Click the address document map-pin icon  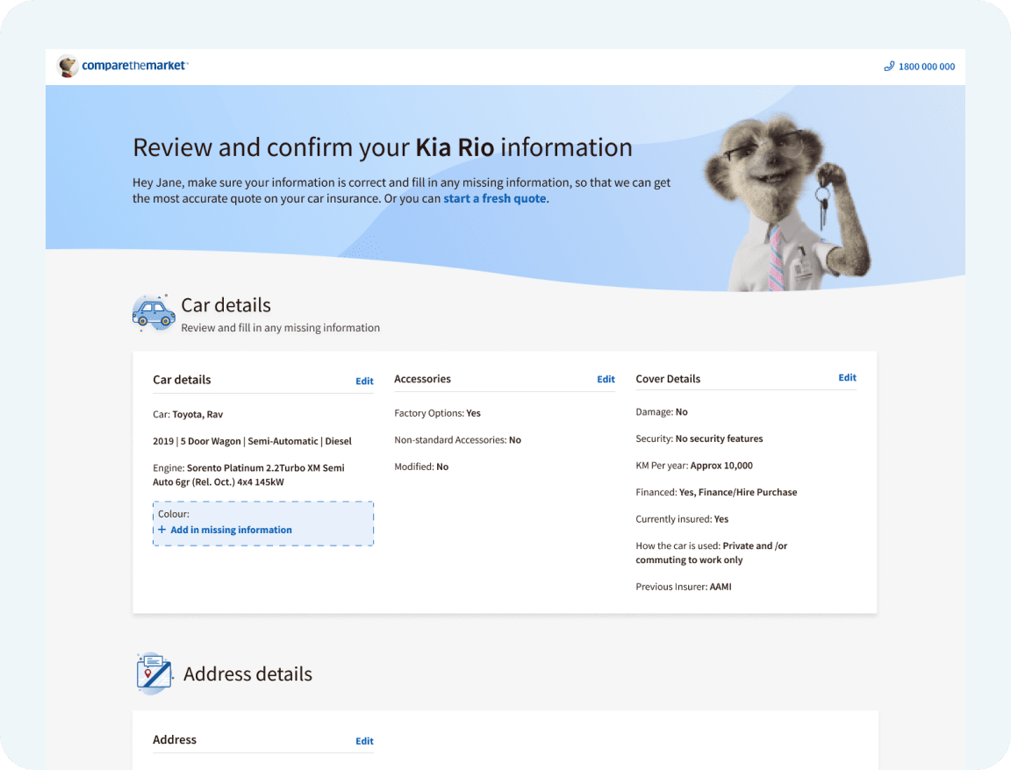point(154,674)
